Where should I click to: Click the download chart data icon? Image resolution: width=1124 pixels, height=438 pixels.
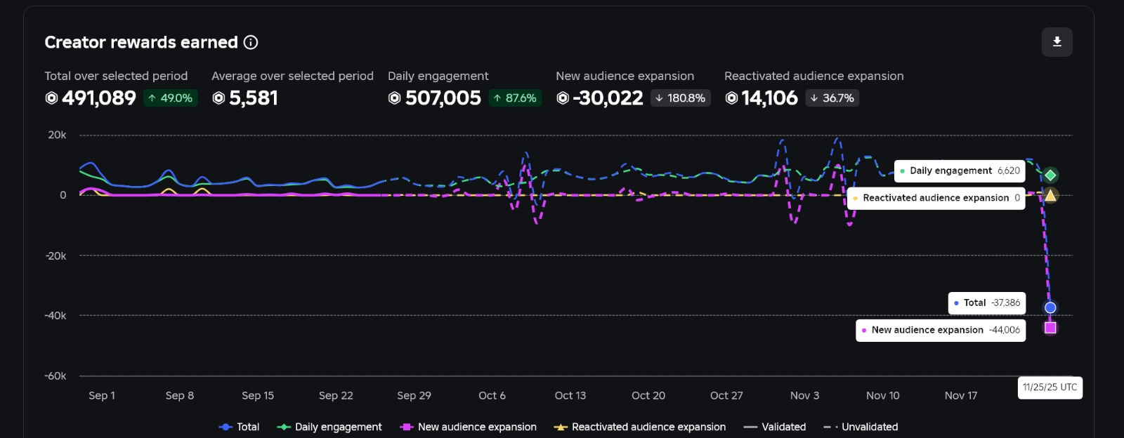coord(1057,42)
